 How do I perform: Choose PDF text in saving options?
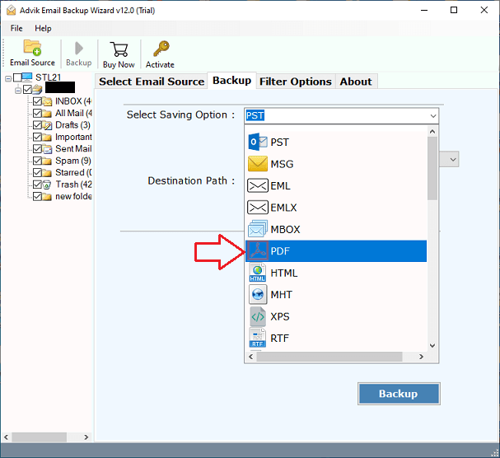[x=280, y=251]
